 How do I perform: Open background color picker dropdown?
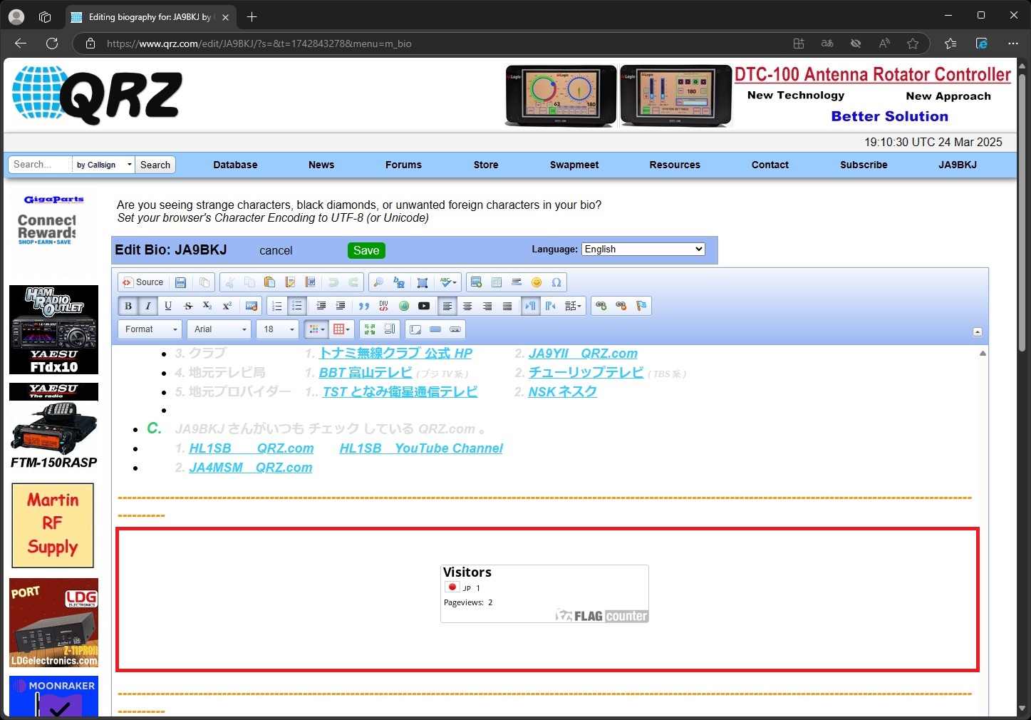point(341,329)
